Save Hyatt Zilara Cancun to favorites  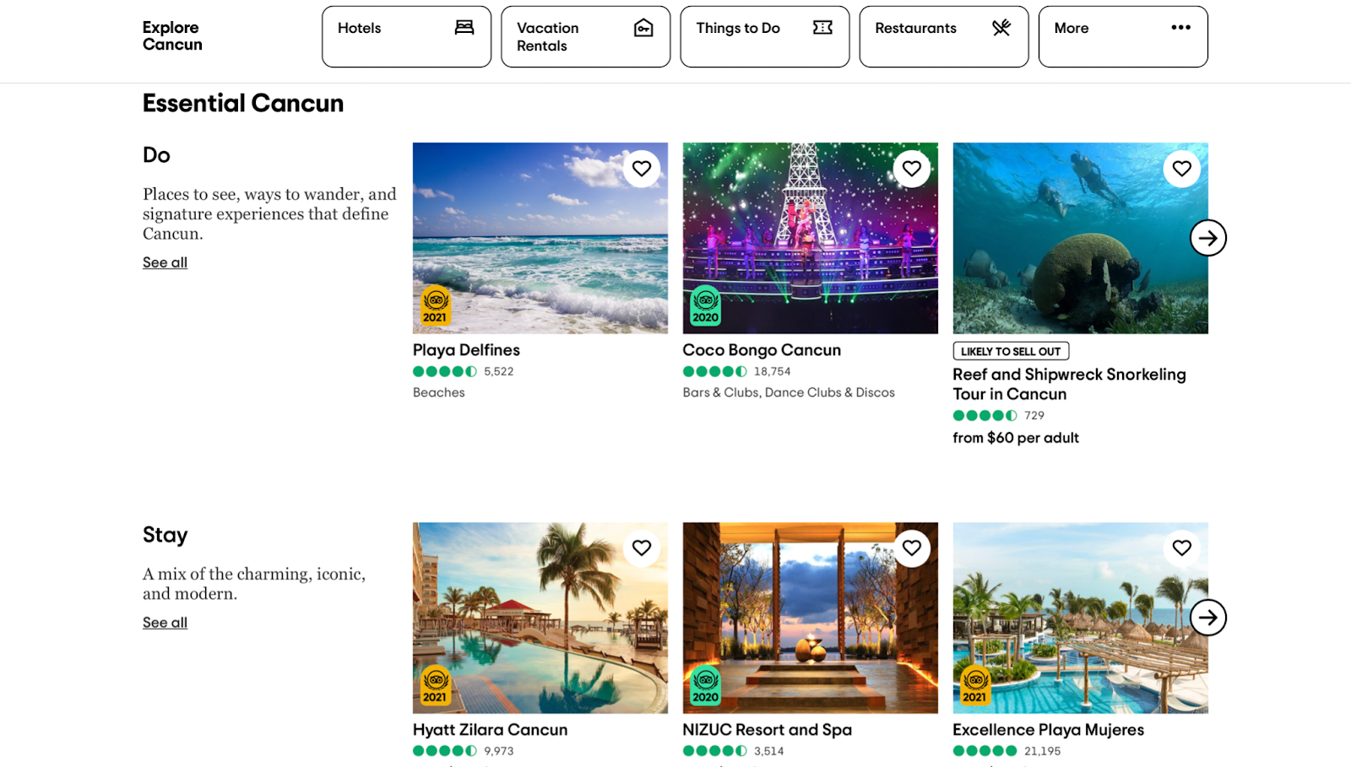tap(642, 548)
